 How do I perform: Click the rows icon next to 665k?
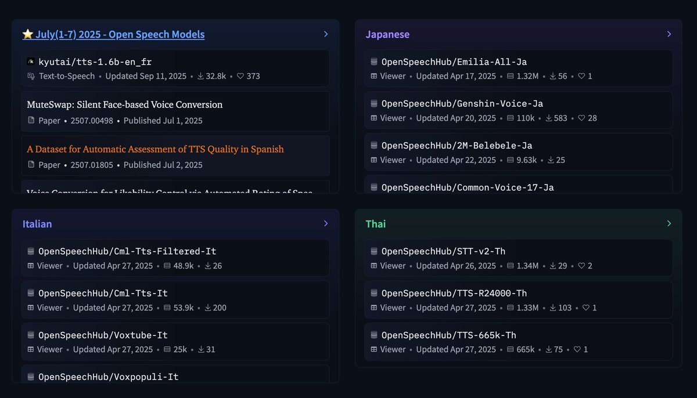[511, 349]
